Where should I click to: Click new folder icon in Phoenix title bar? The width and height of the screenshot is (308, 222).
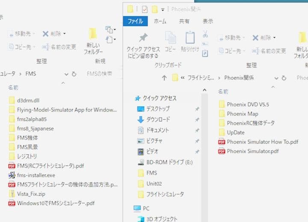pyautogui.click(x=154, y=9)
